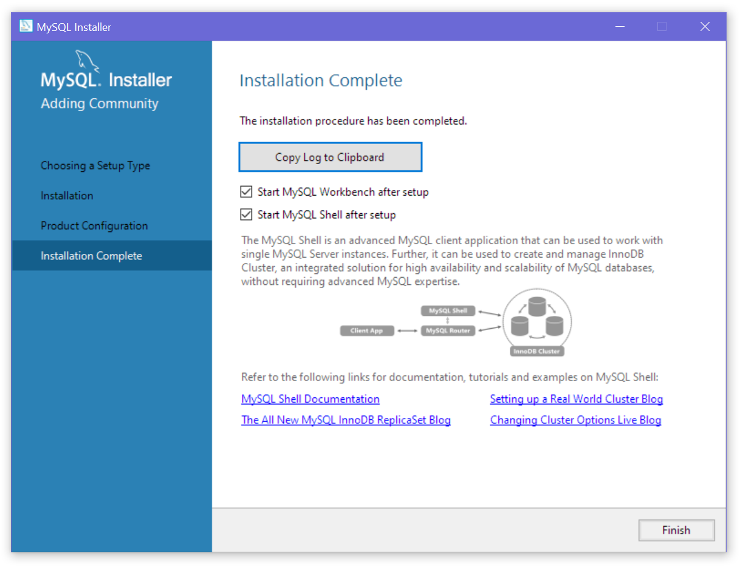
Task: Open MySQL Shell Documentation link
Action: [x=310, y=399]
